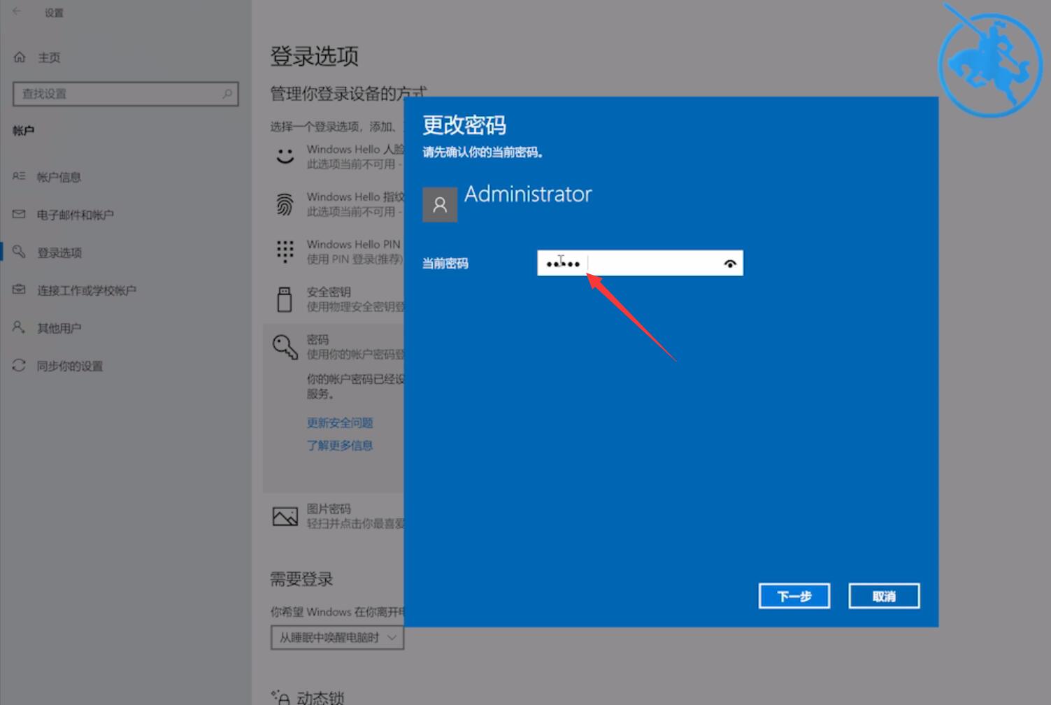The image size is (1051, 705).
Task: Click the 帐户信息 sidebar icon
Action: click(19, 176)
